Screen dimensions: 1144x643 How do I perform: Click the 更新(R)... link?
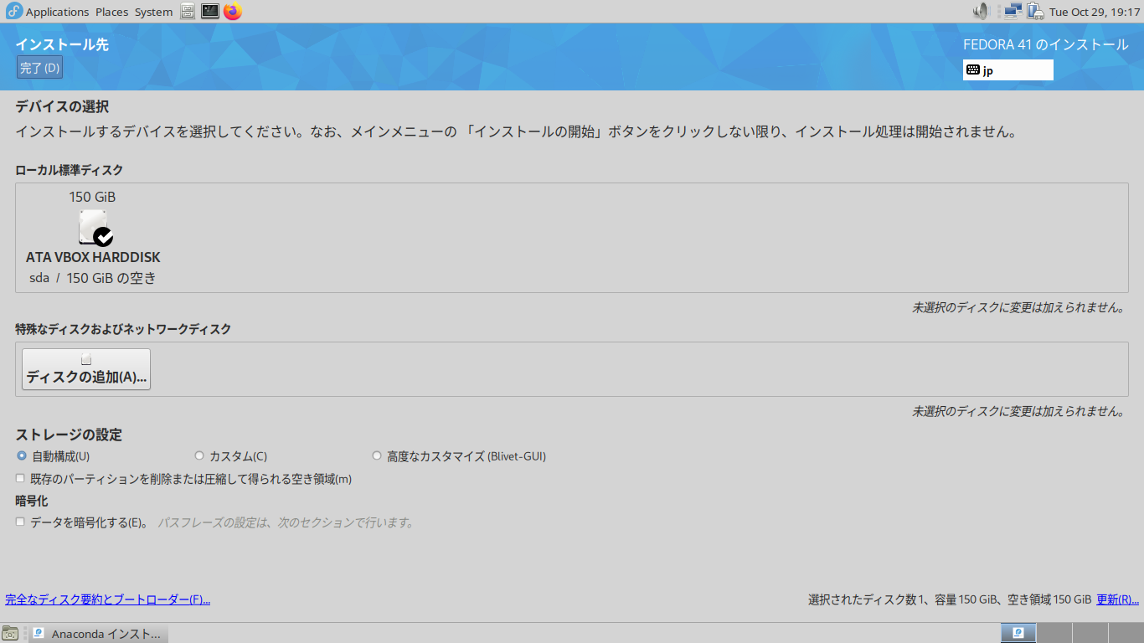point(1118,599)
